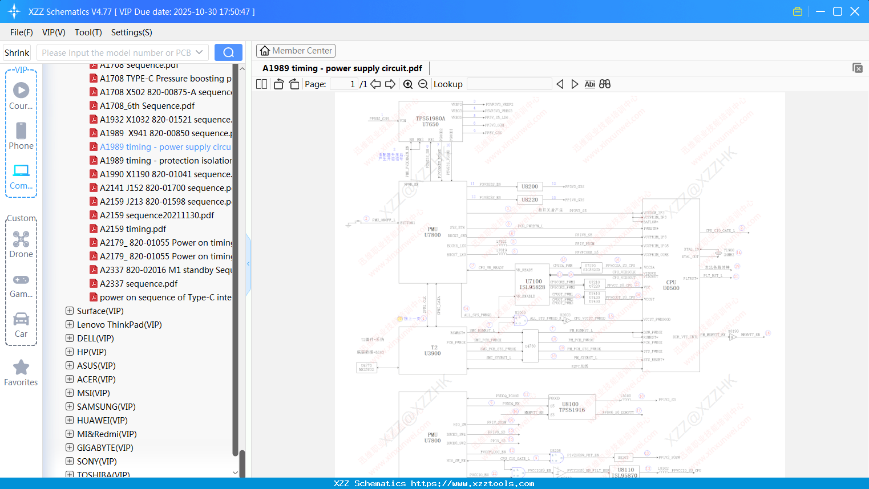The width and height of the screenshot is (869, 489).
Task: Open the VIP(V) menu
Action: click(x=54, y=32)
